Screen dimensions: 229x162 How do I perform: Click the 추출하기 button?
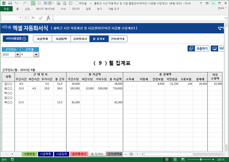[198, 48]
